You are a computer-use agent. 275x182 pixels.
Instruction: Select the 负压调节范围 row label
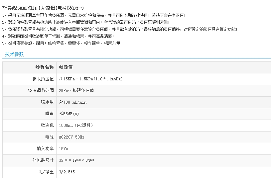[x=41, y=90]
